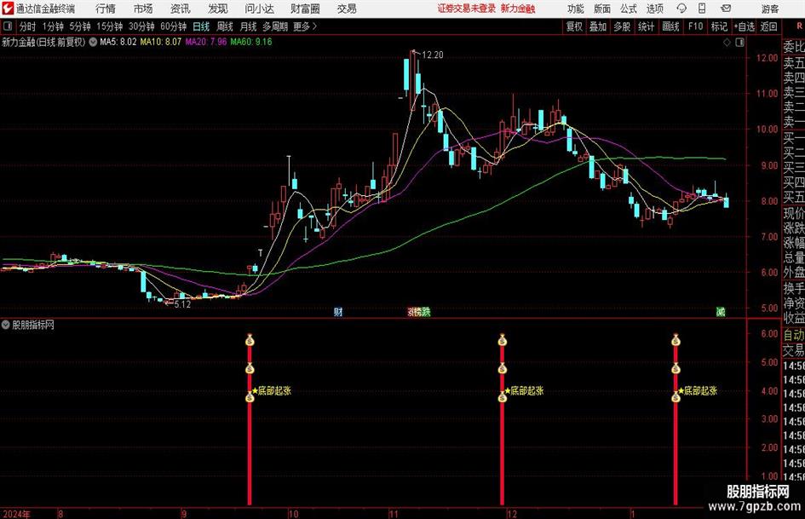Click the 减 marker at the chart's bottom right
Viewport: 805px width, 519px height.
click(x=721, y=312)
